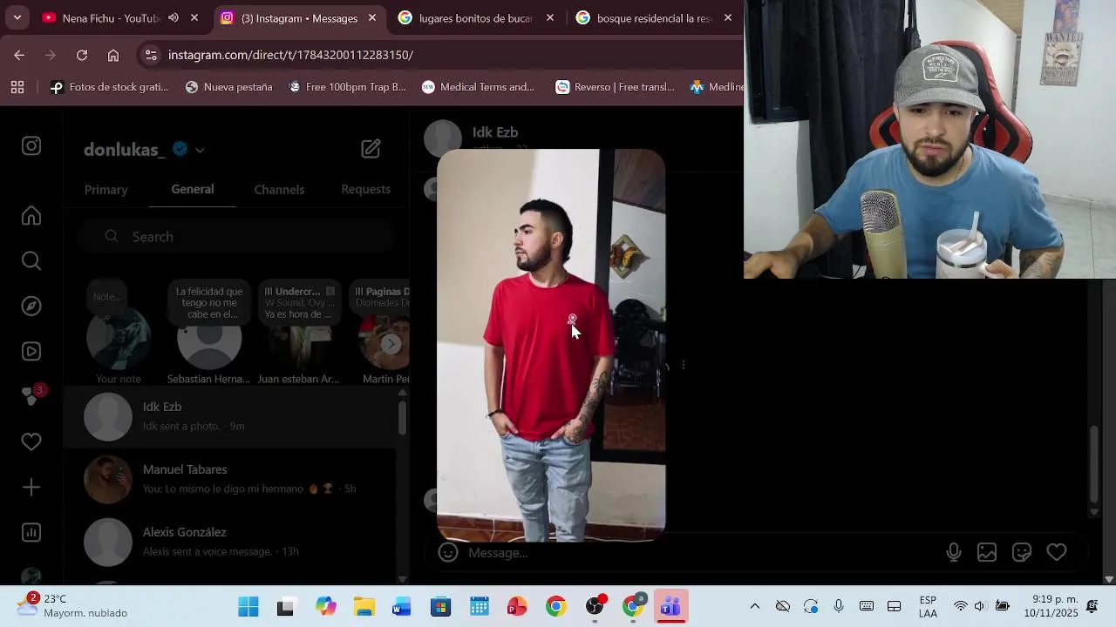The width and height of the screenshot is (1116, 627).
Task: Open PowerPoint from the taskbar
Action: pos(517,607)
